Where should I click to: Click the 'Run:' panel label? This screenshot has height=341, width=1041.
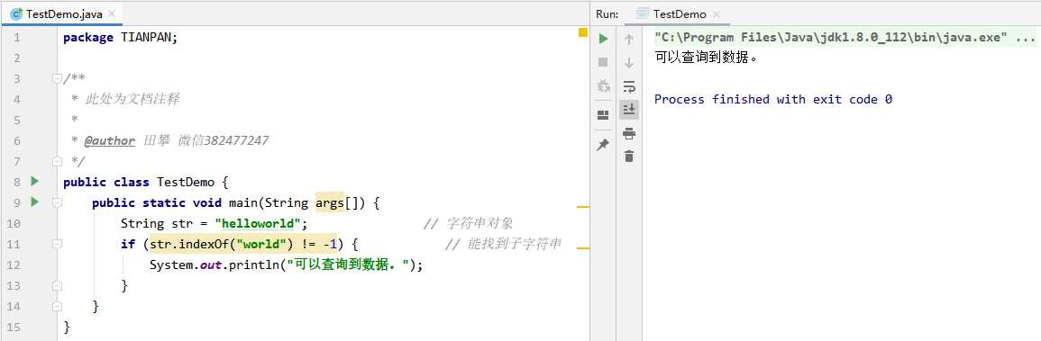click(x=607, y=13)
